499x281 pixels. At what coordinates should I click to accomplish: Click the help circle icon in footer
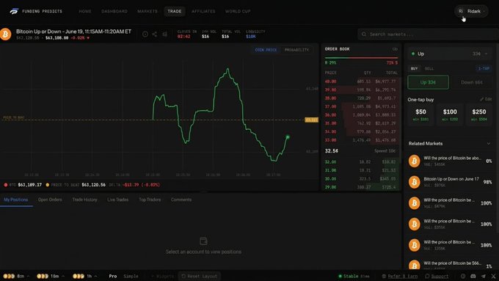(463, 276)
